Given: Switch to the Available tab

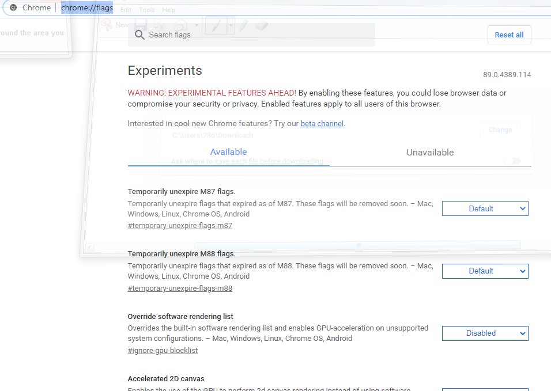Looking at the screenshot, I should click(x=228, y=152).
